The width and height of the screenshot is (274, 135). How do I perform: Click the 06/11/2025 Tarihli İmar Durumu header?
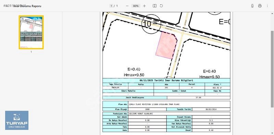(x=166, y=80)
